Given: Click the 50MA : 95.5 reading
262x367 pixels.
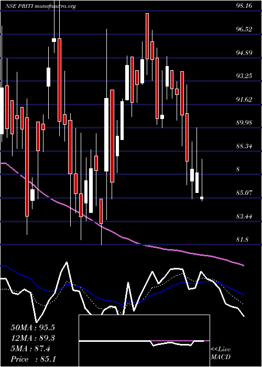Looking at the screenshot, I should (x=32, y=328).
